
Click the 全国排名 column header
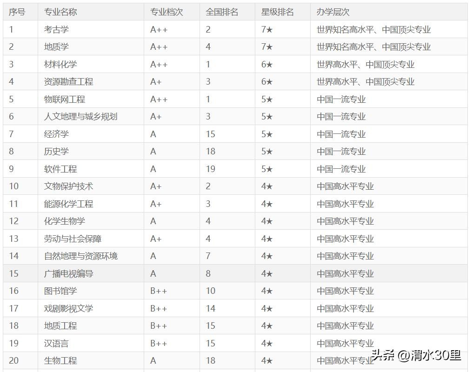(222, 12)
